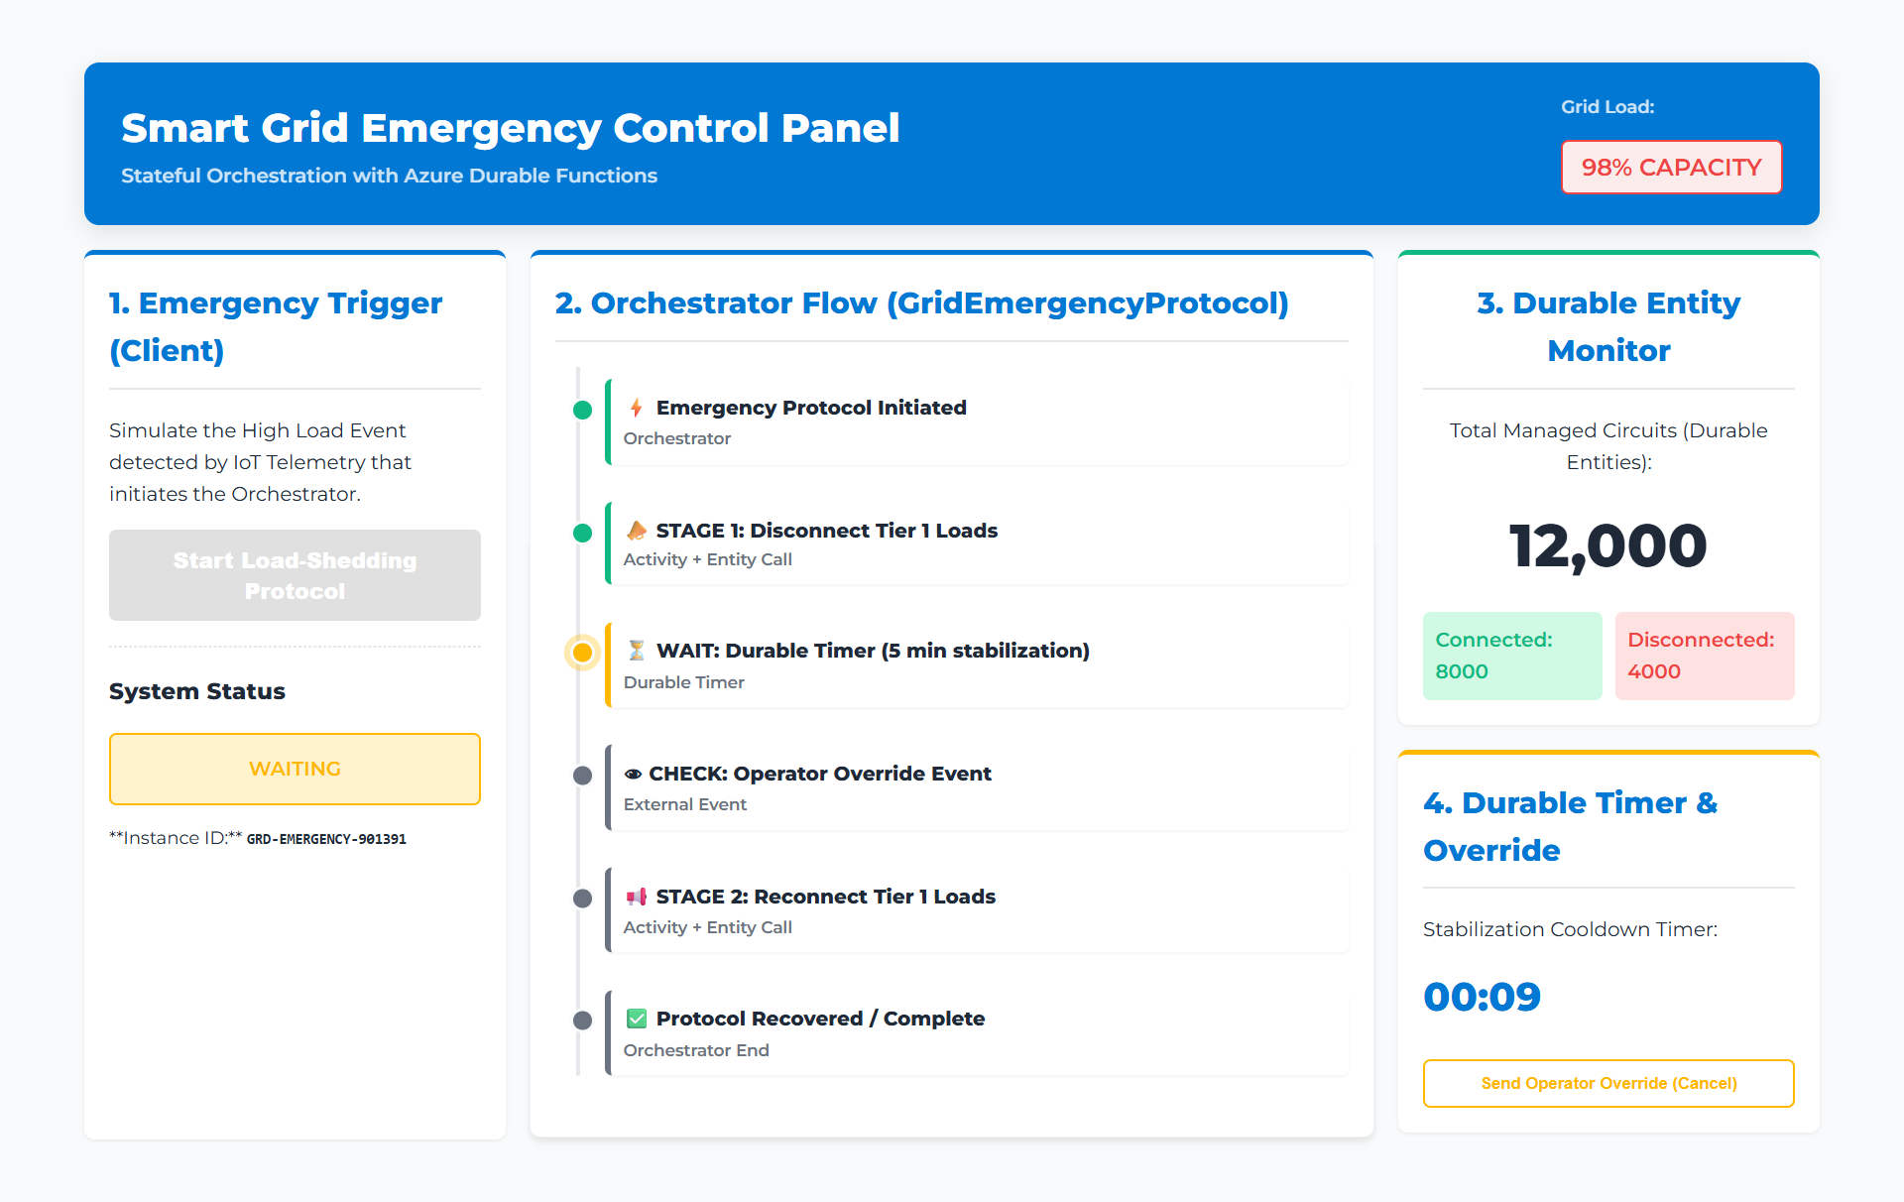Screen dimensions: 1904x1202
Task: Click the lightning bolt Emergency Protocol icon
Action: pyautogui.click(x=637, y=408)
